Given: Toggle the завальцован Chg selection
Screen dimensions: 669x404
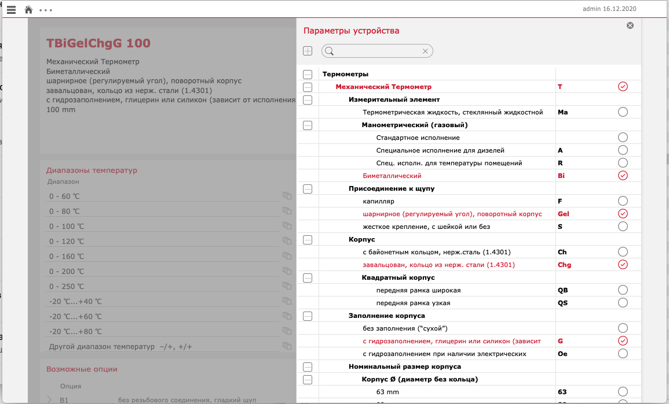Looking at the screenshot, I should (x=623, y=264).
